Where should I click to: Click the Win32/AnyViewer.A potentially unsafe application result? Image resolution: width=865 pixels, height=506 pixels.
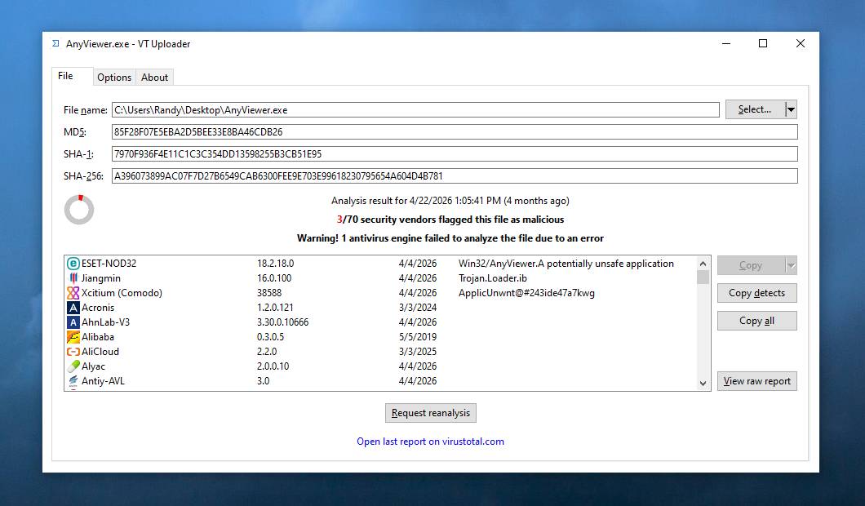point(566,264)
